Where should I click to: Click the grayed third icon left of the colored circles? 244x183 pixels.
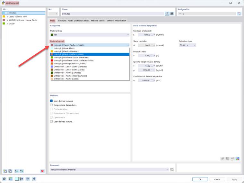click(232, 159)
